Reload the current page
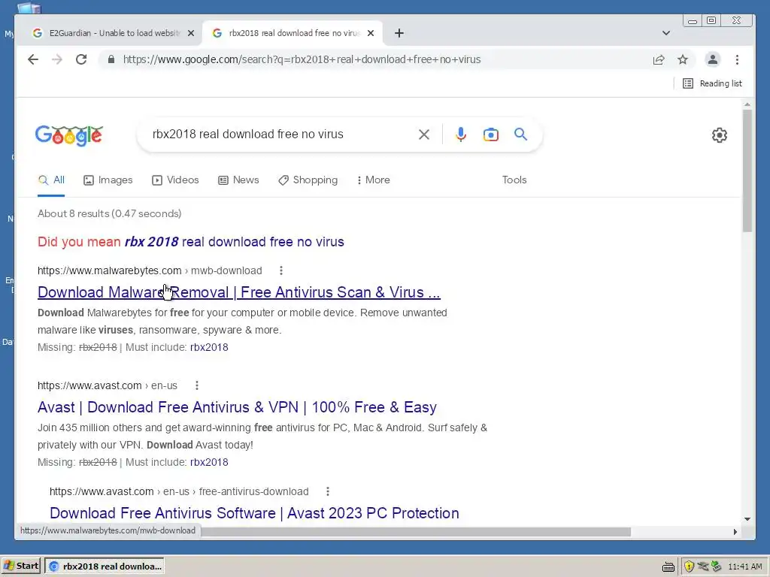Screen dimensions: 770x577 pyautogui.click(x=81, y=59)
